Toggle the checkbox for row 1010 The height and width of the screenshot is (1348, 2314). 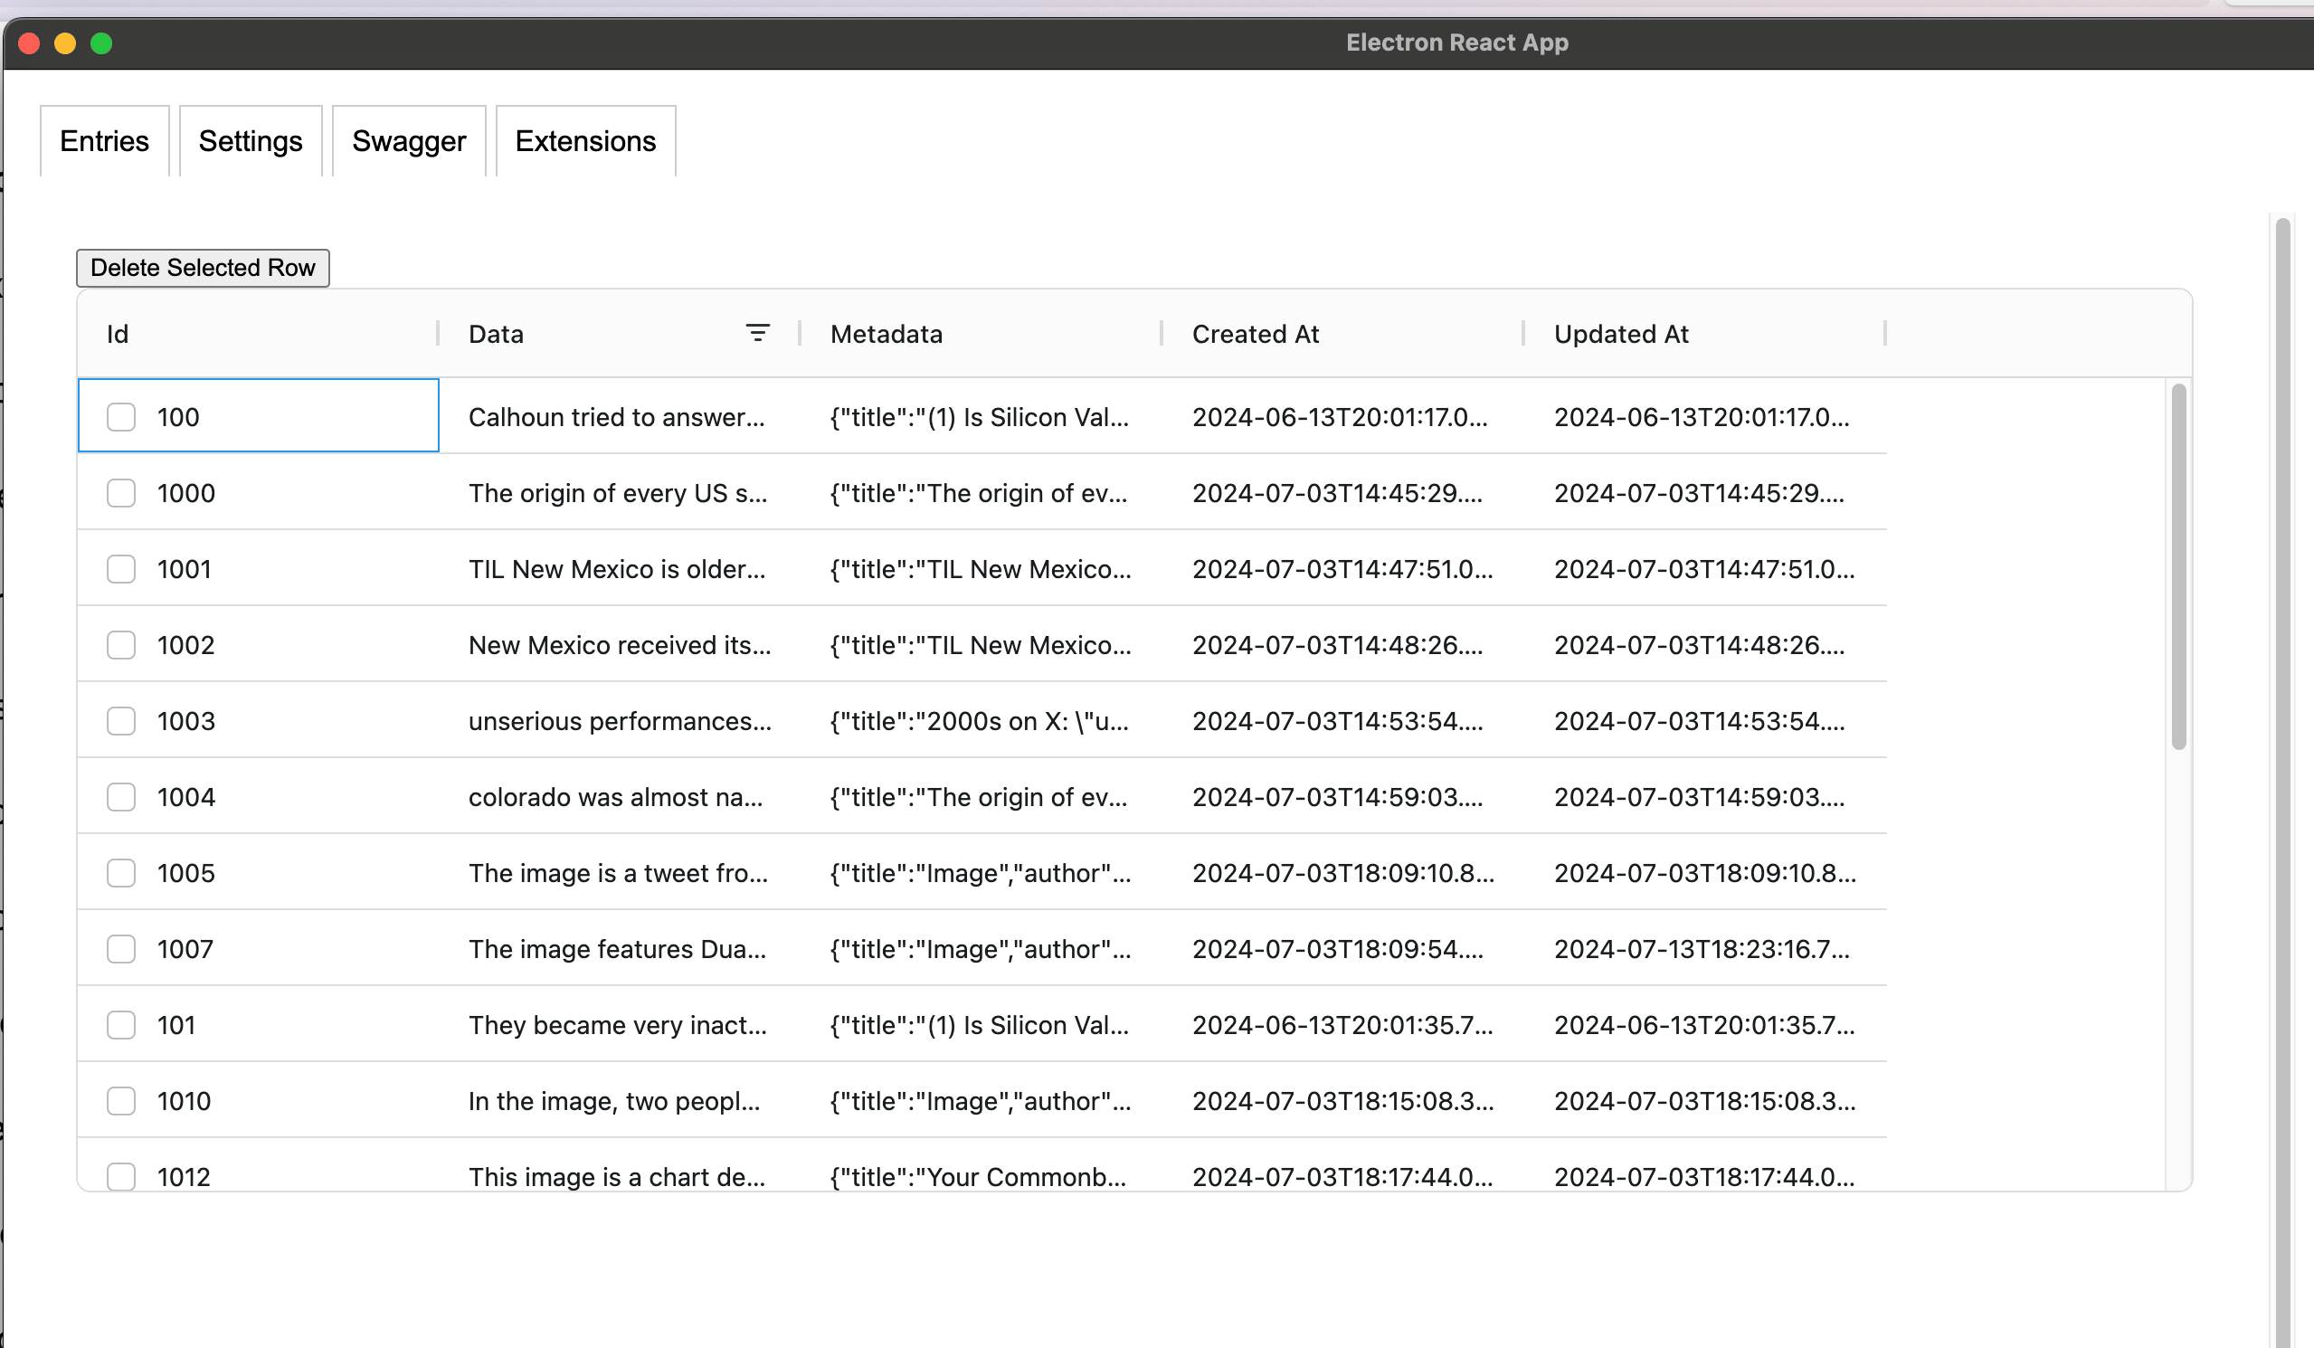[121, 1100]
